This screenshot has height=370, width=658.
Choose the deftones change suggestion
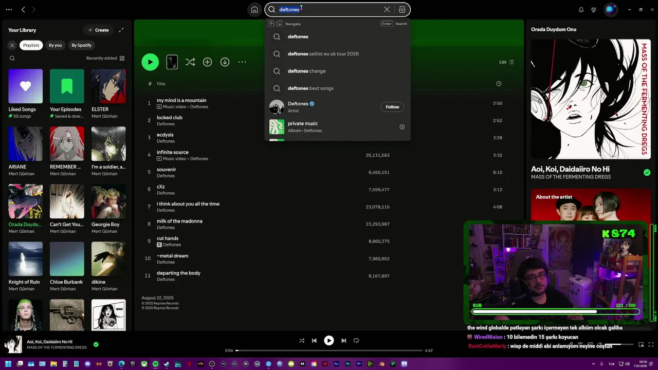(338, 71)
